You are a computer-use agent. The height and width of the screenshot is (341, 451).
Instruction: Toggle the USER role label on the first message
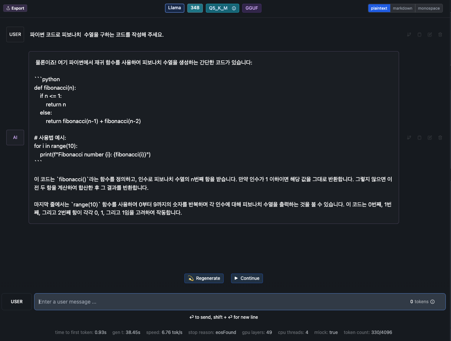tap(15, 34)
